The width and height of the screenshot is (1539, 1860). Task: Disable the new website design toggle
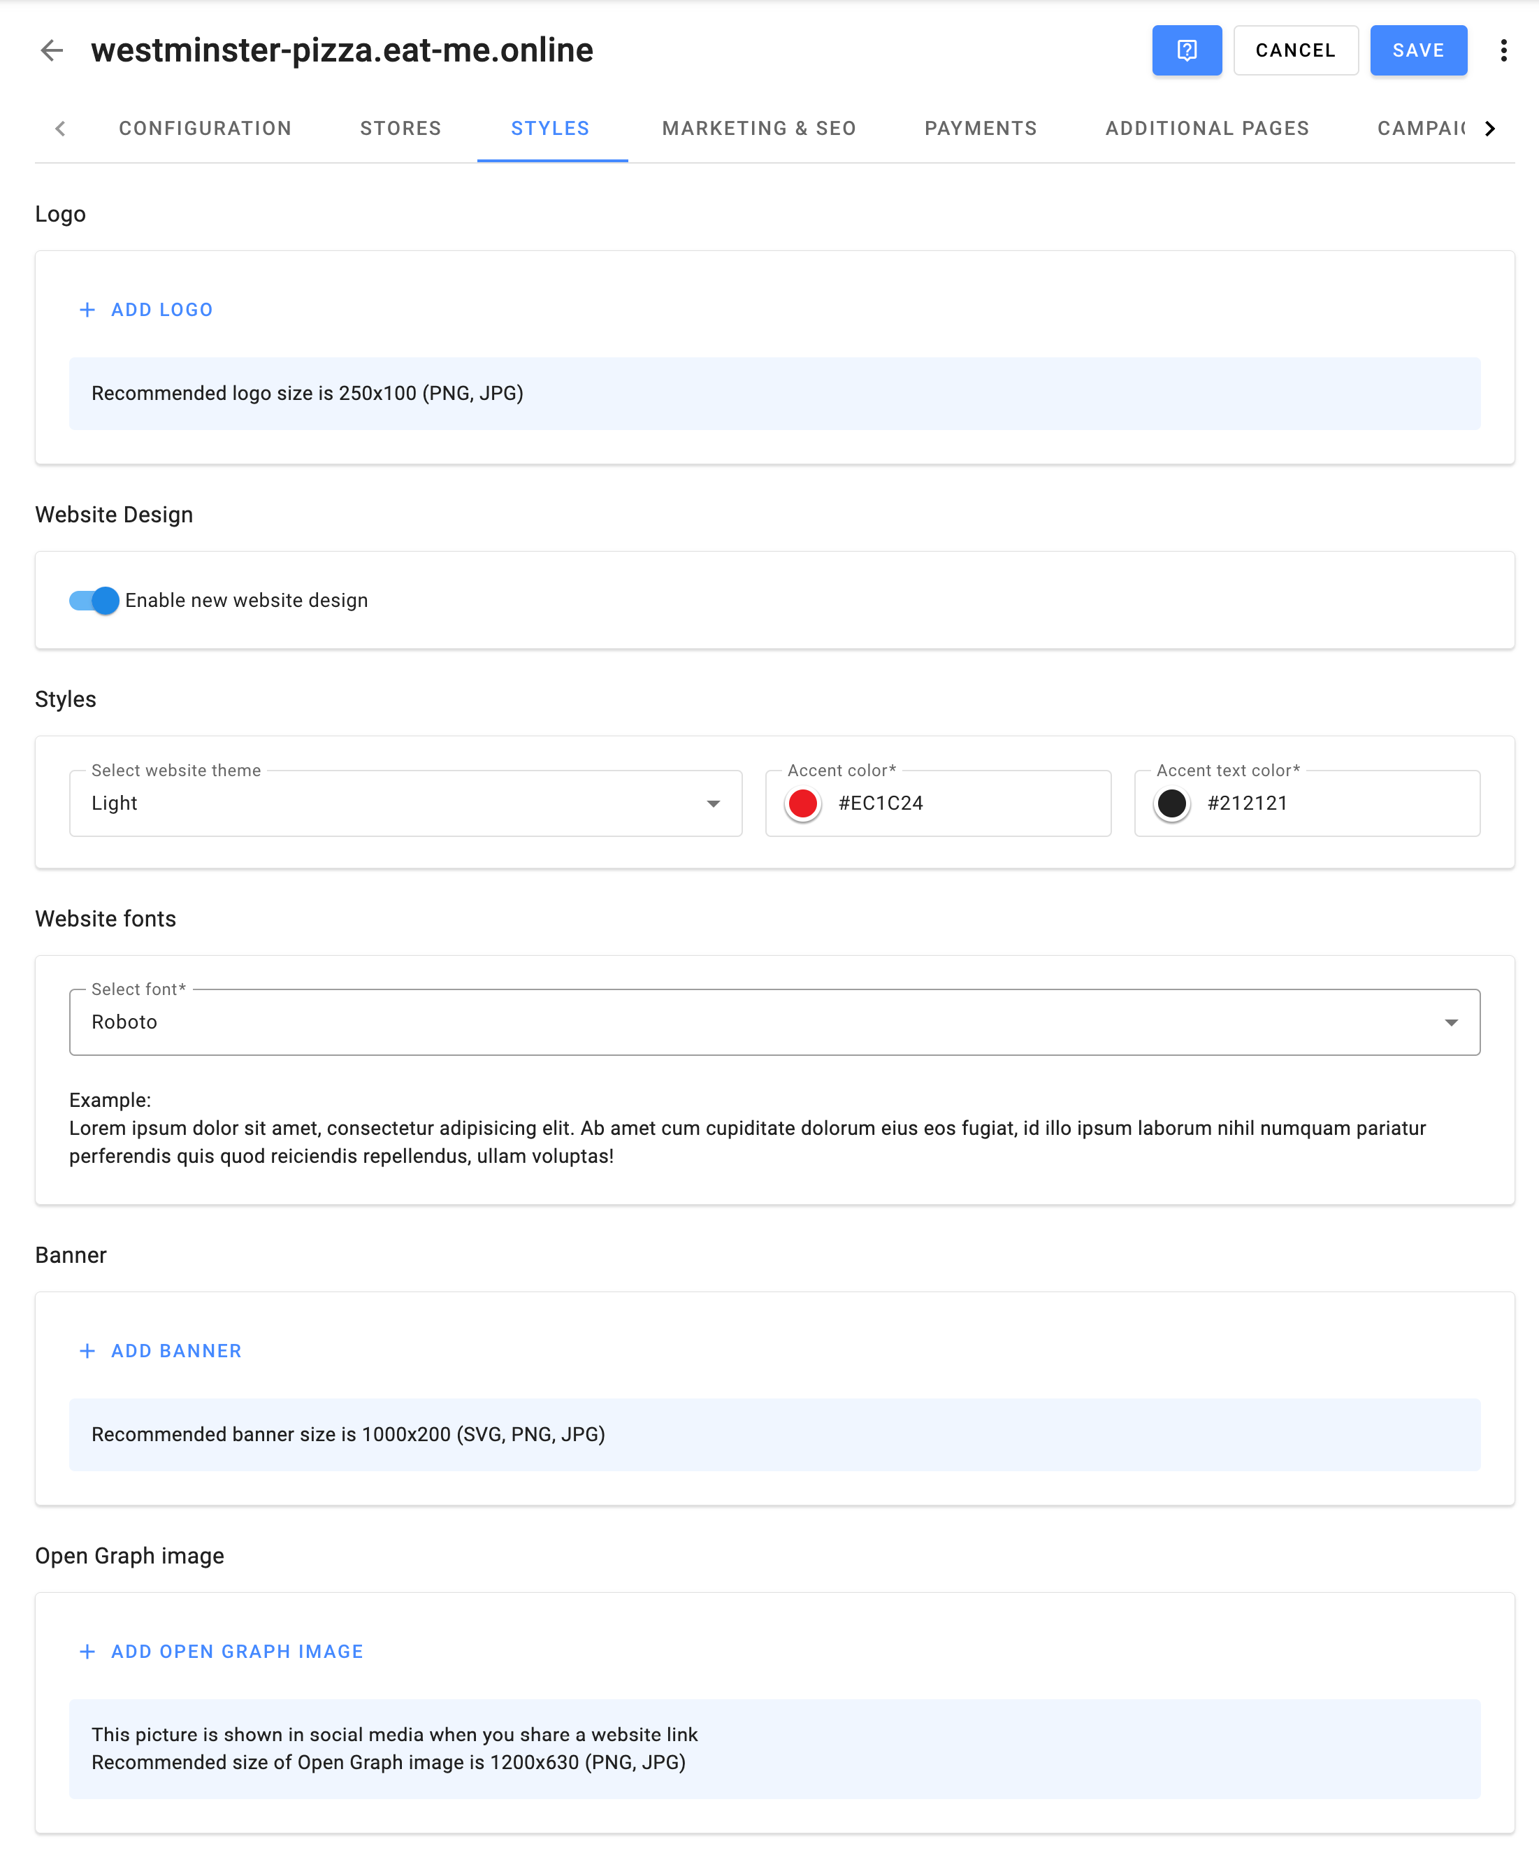(x=95, y=601)
